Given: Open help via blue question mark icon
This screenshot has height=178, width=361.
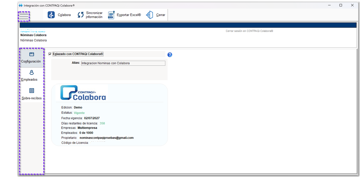Looking at the screenshot, I should point(170,55).
